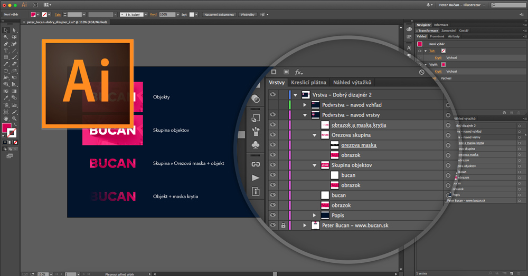Hide the Orezova skupina group
Viewport: 528px width, 276px height.
pyautogui.click(x=273, y=135)
